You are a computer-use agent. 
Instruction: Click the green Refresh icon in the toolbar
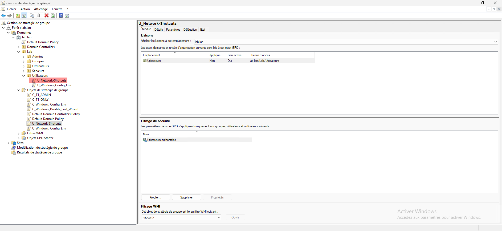[53, 15]
